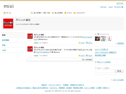Click the first post's ガジェット通信 avatar
Screen dimensions: 126x94
[30, 36]
